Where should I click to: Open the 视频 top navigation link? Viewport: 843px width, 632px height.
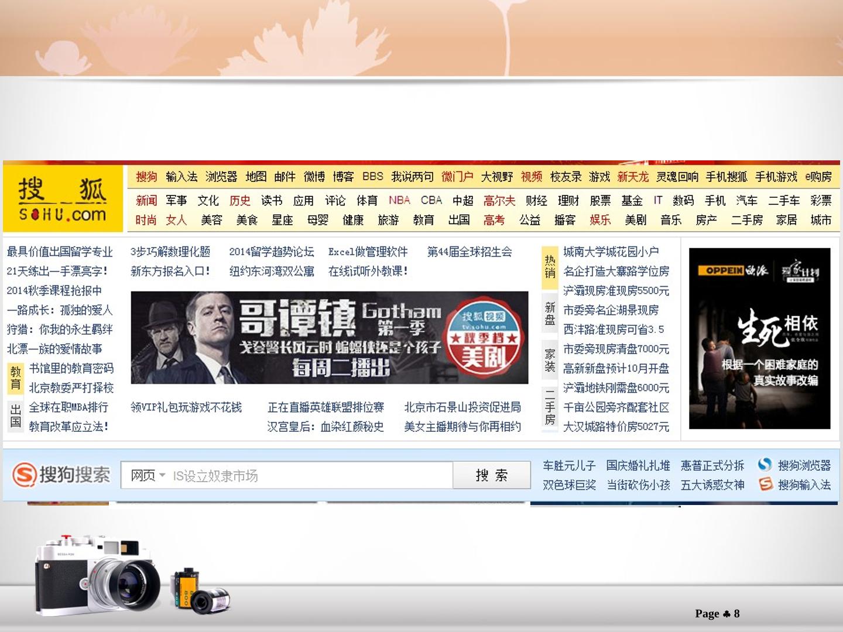(531, 177)
